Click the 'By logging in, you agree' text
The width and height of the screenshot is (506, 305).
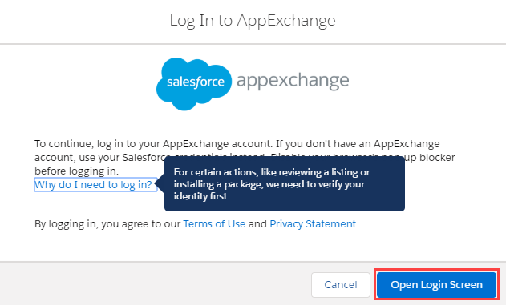(107, 223)
